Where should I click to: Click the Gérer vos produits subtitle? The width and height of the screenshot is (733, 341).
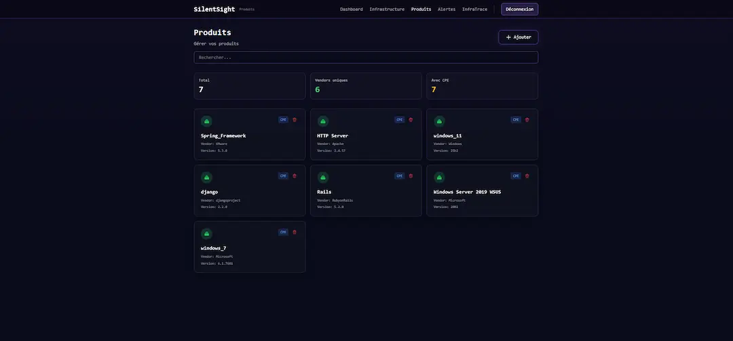tap(216, 44)
